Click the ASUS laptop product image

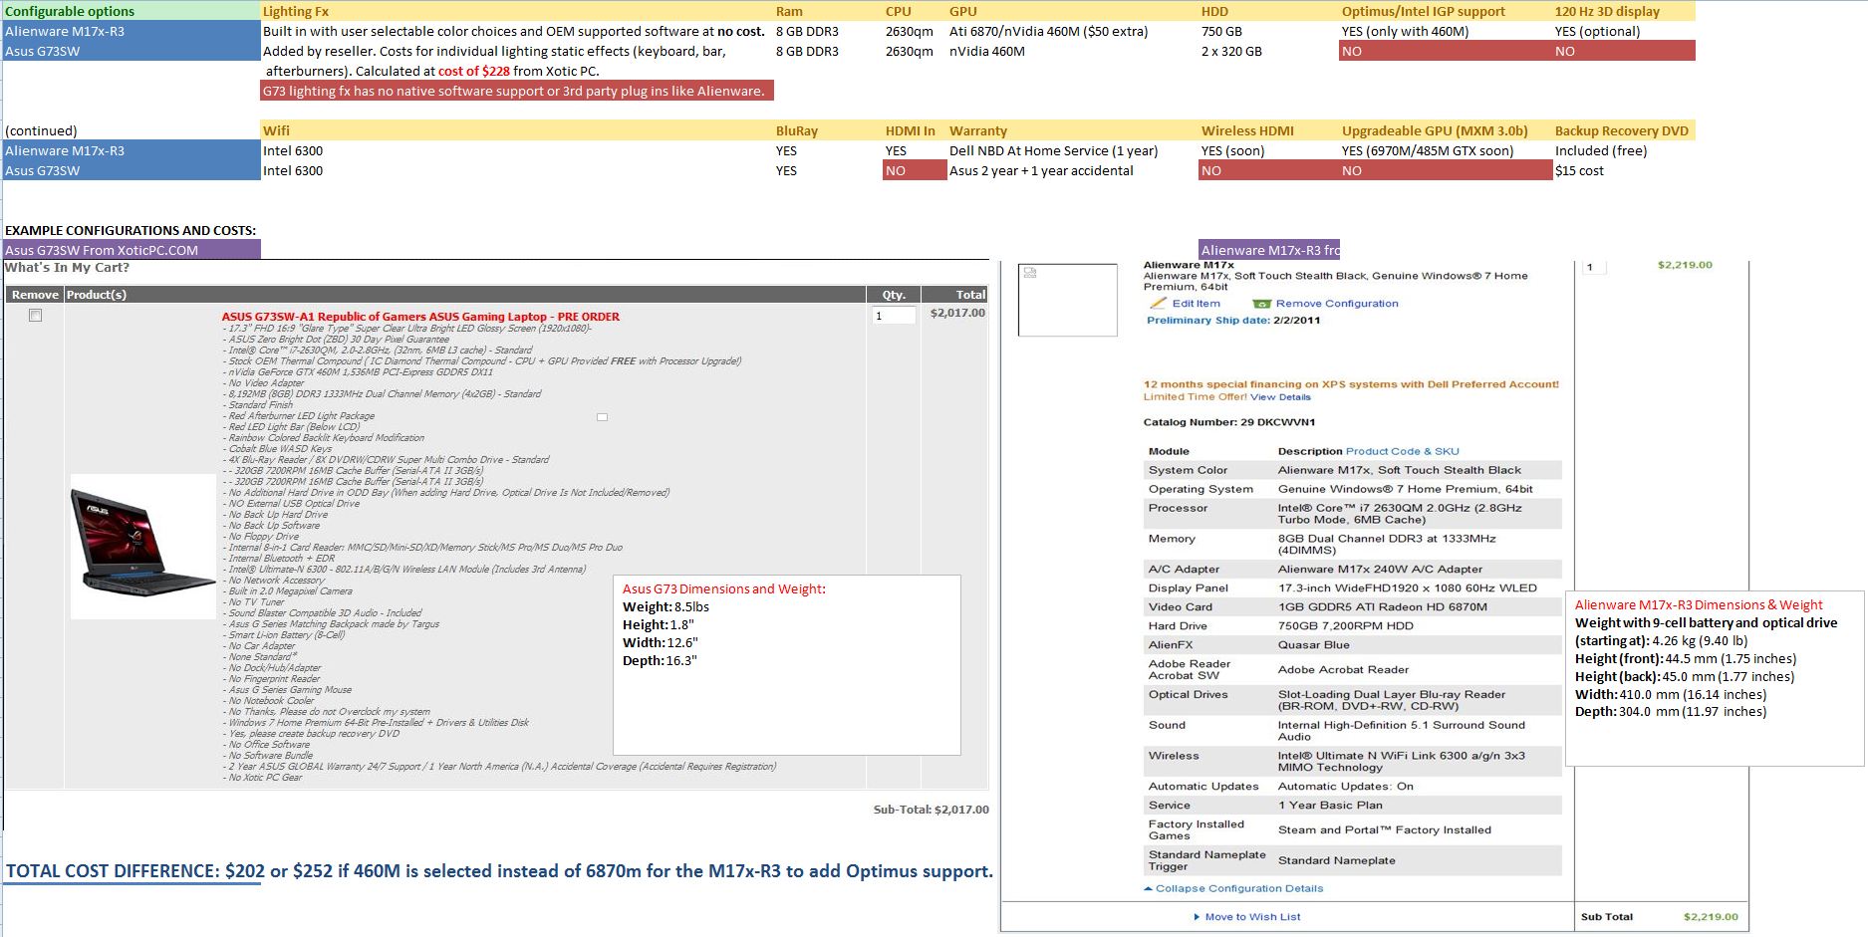(142, 545)
